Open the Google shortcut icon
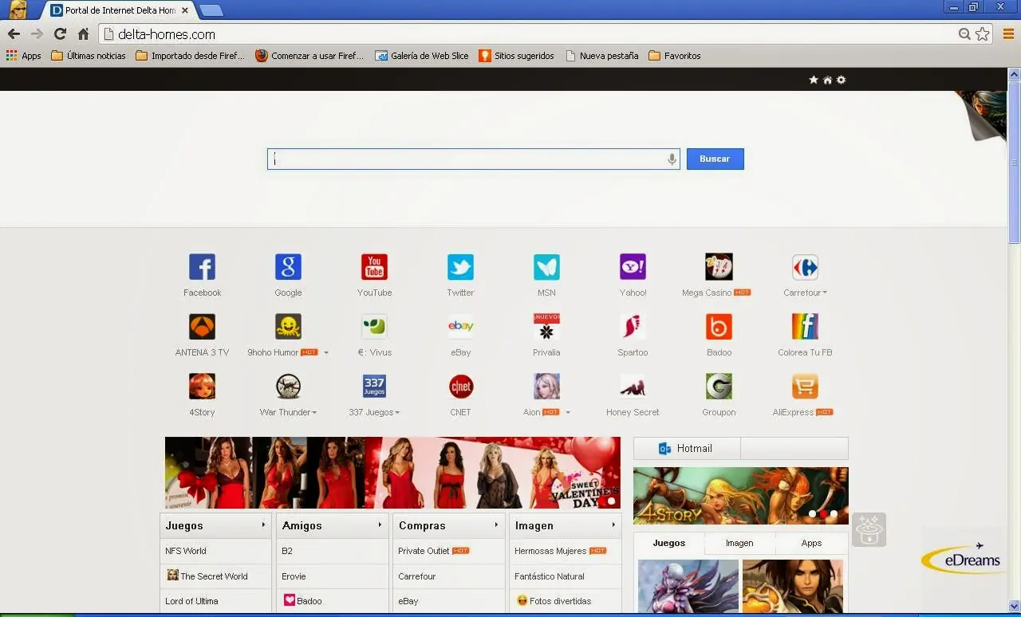 288,266
